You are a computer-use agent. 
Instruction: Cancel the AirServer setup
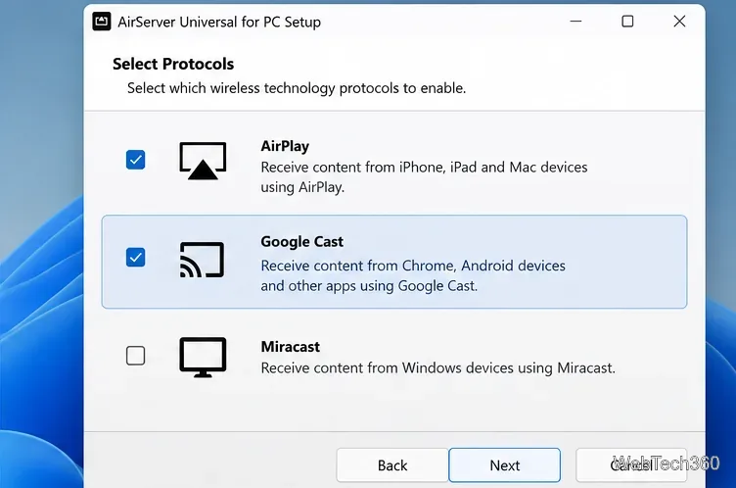point(631,464)
